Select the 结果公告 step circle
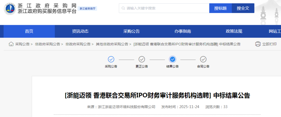 point(173,59)
